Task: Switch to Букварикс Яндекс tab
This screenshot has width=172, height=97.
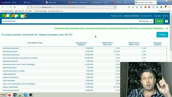Action: coord(123,2)
